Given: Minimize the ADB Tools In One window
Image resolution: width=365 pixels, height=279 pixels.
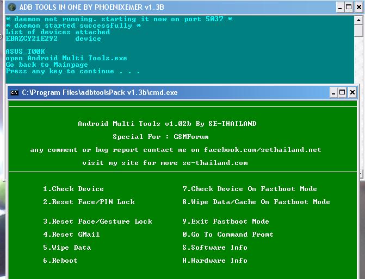Looking at the screenshot, I should pyautogui.click(x=340, y=7).
